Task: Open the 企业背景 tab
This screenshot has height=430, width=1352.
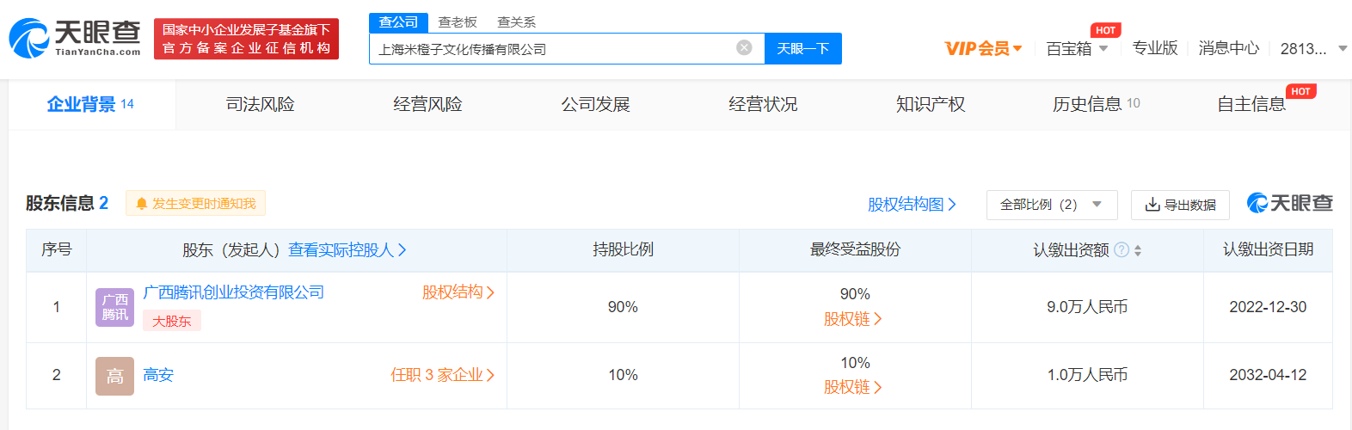Action: click(x=91, y=104)
